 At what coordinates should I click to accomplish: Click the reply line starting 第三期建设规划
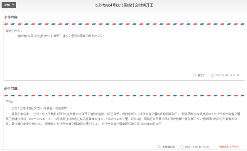121,119
